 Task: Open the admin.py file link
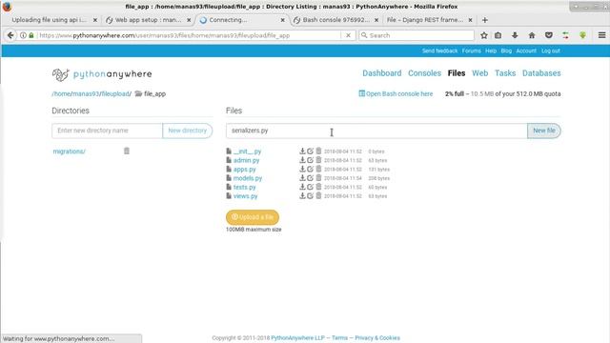click(246, 160)
